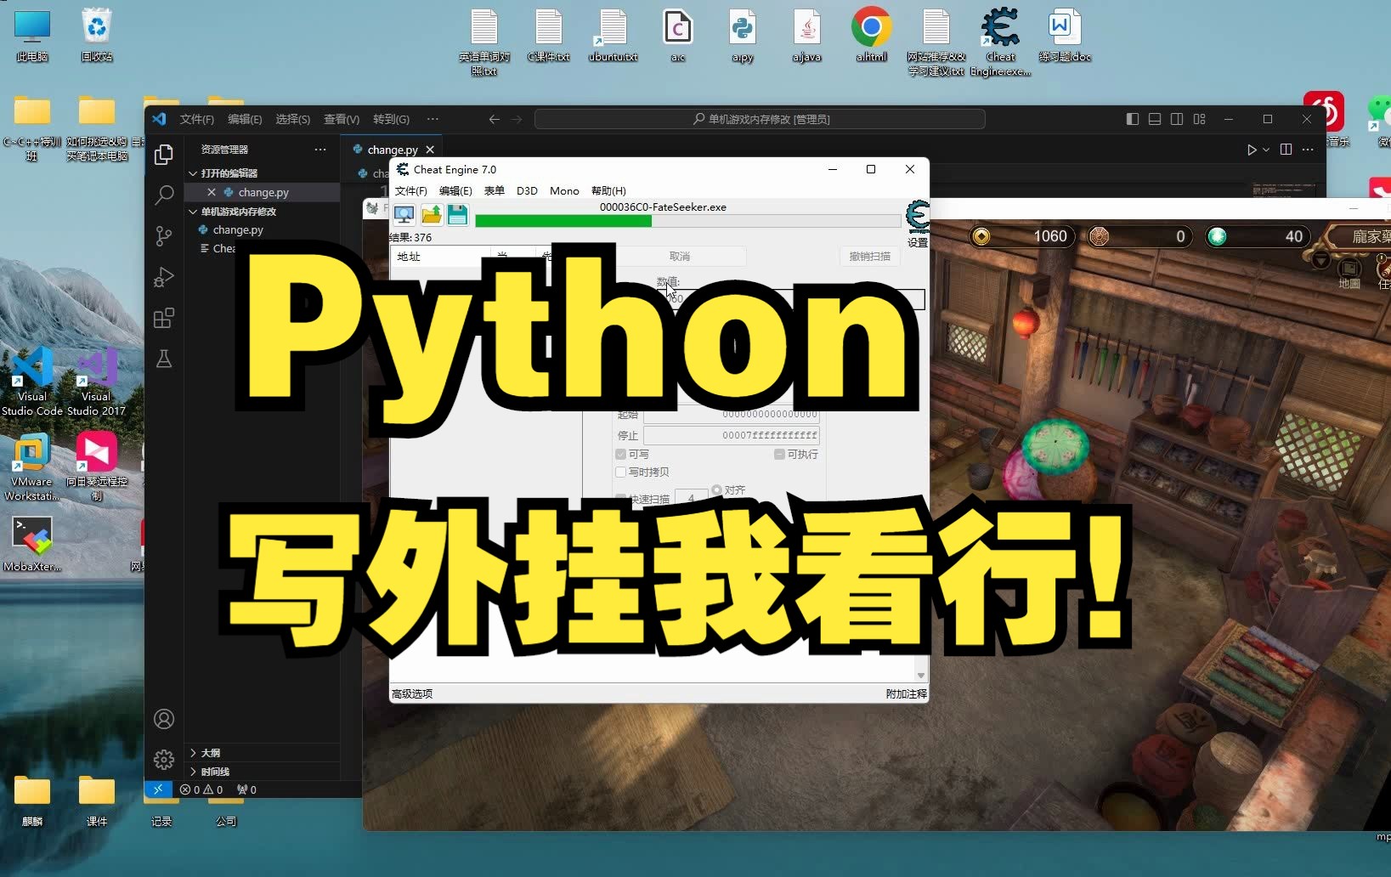Click the 撤销扫描 undo scan button
Image resolution: width=1391 pixels, height=877 pixels.
pyautogui.click(x=869, y=256)
